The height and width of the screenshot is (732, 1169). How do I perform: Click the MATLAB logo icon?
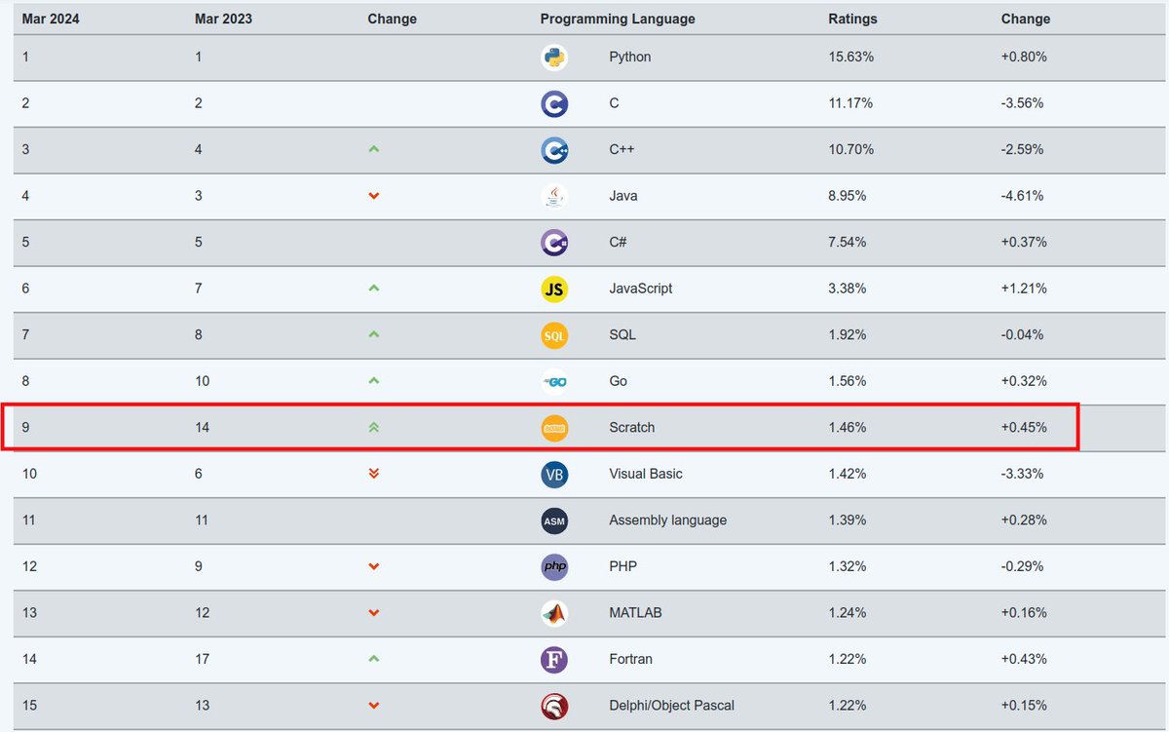pyautogui.click(x=554, y=613)
